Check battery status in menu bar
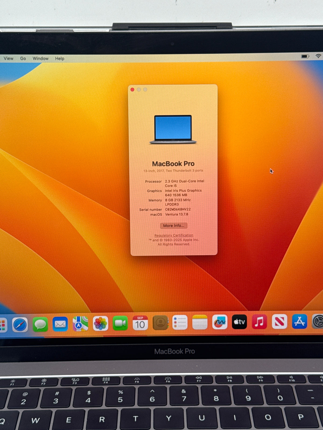The image size is (323, 430). coord(305,56)
